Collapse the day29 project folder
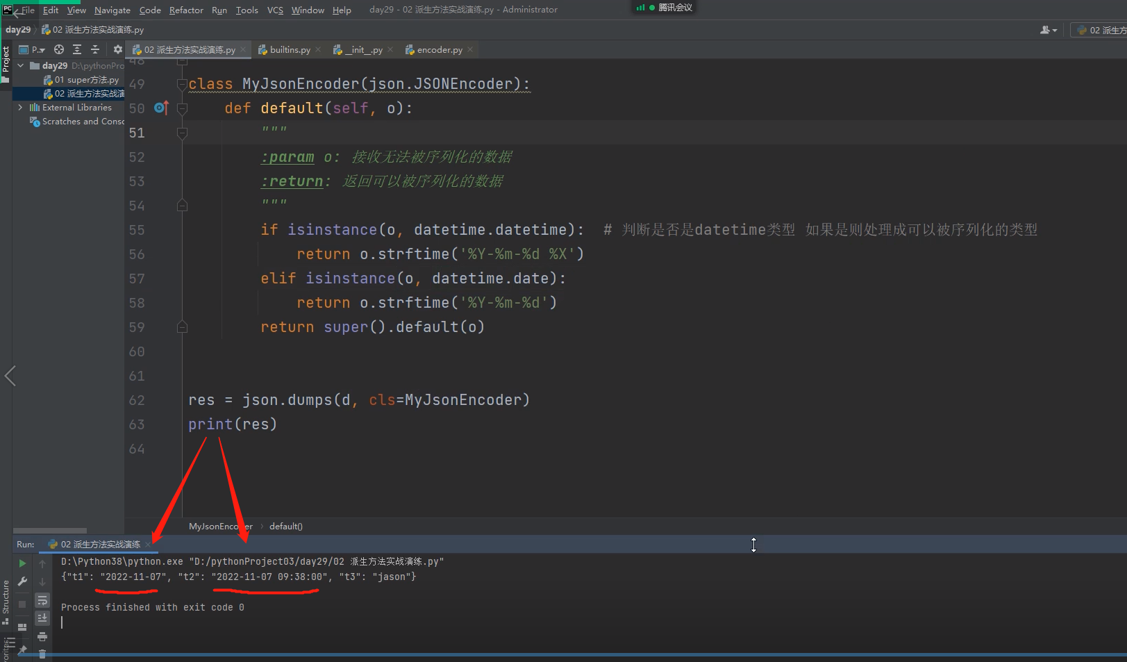 (21, 65)
